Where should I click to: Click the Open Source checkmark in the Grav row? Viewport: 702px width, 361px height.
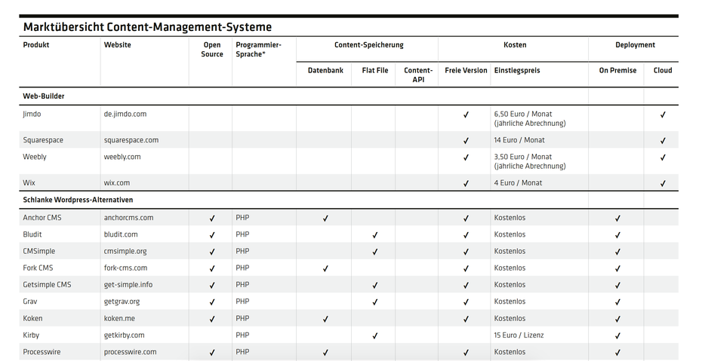[x=212, y=302]
